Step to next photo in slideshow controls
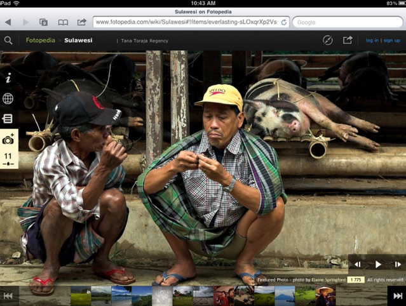Viewport: 406px width, 306px height. pos(398,264)
